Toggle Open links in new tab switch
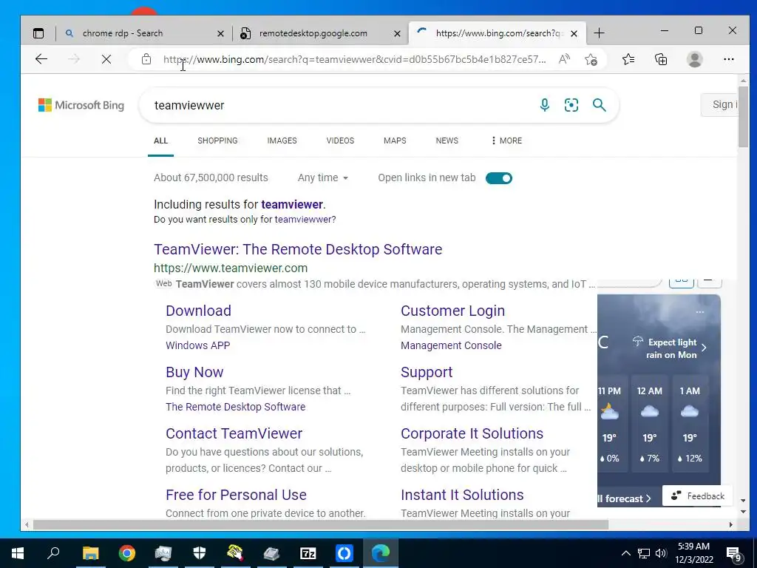 point(499,178)
